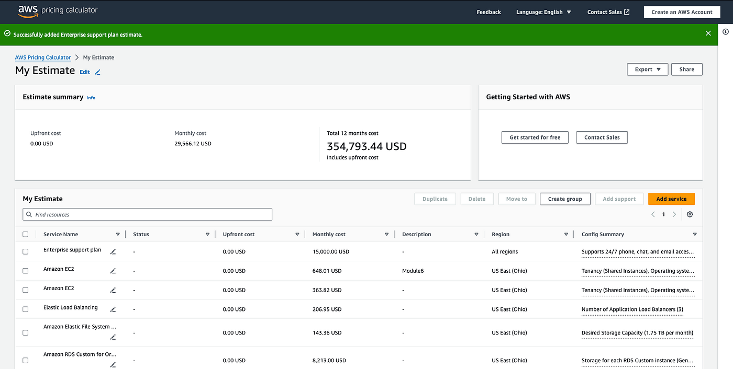
Task: Click the 29,566.12 USD monthly cost value
Action: (x=193, y=144)
